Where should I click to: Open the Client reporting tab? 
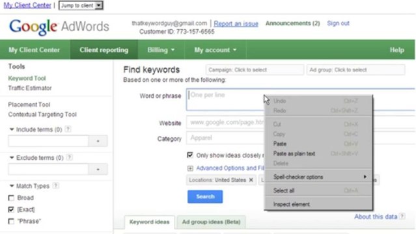pyautogui.click(x=104, y=50)
